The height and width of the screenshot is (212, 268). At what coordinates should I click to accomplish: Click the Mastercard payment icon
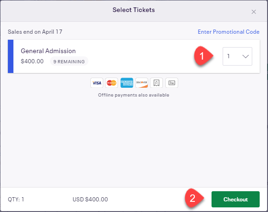pyautogui.click(x=112, y=83)
